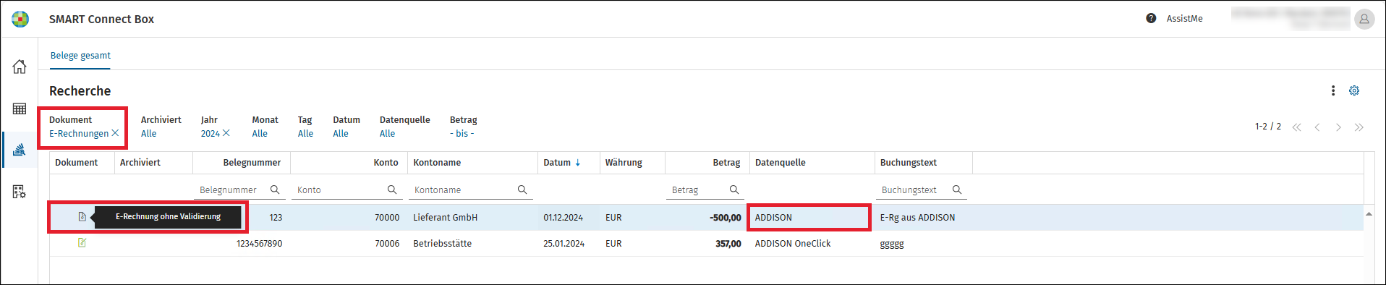Go to the next results page
This screenshot has width=1386, height=285.
pyautogui.click(x=1338, y=127)
